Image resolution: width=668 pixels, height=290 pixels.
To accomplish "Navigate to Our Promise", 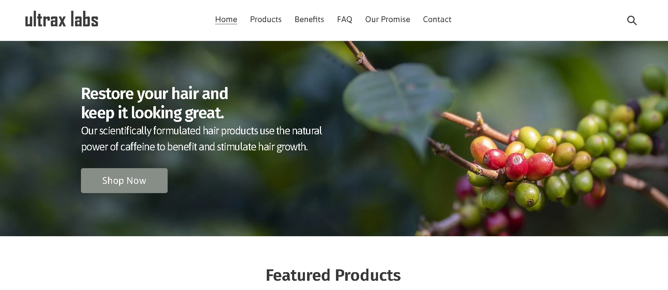I will [388, 19].
